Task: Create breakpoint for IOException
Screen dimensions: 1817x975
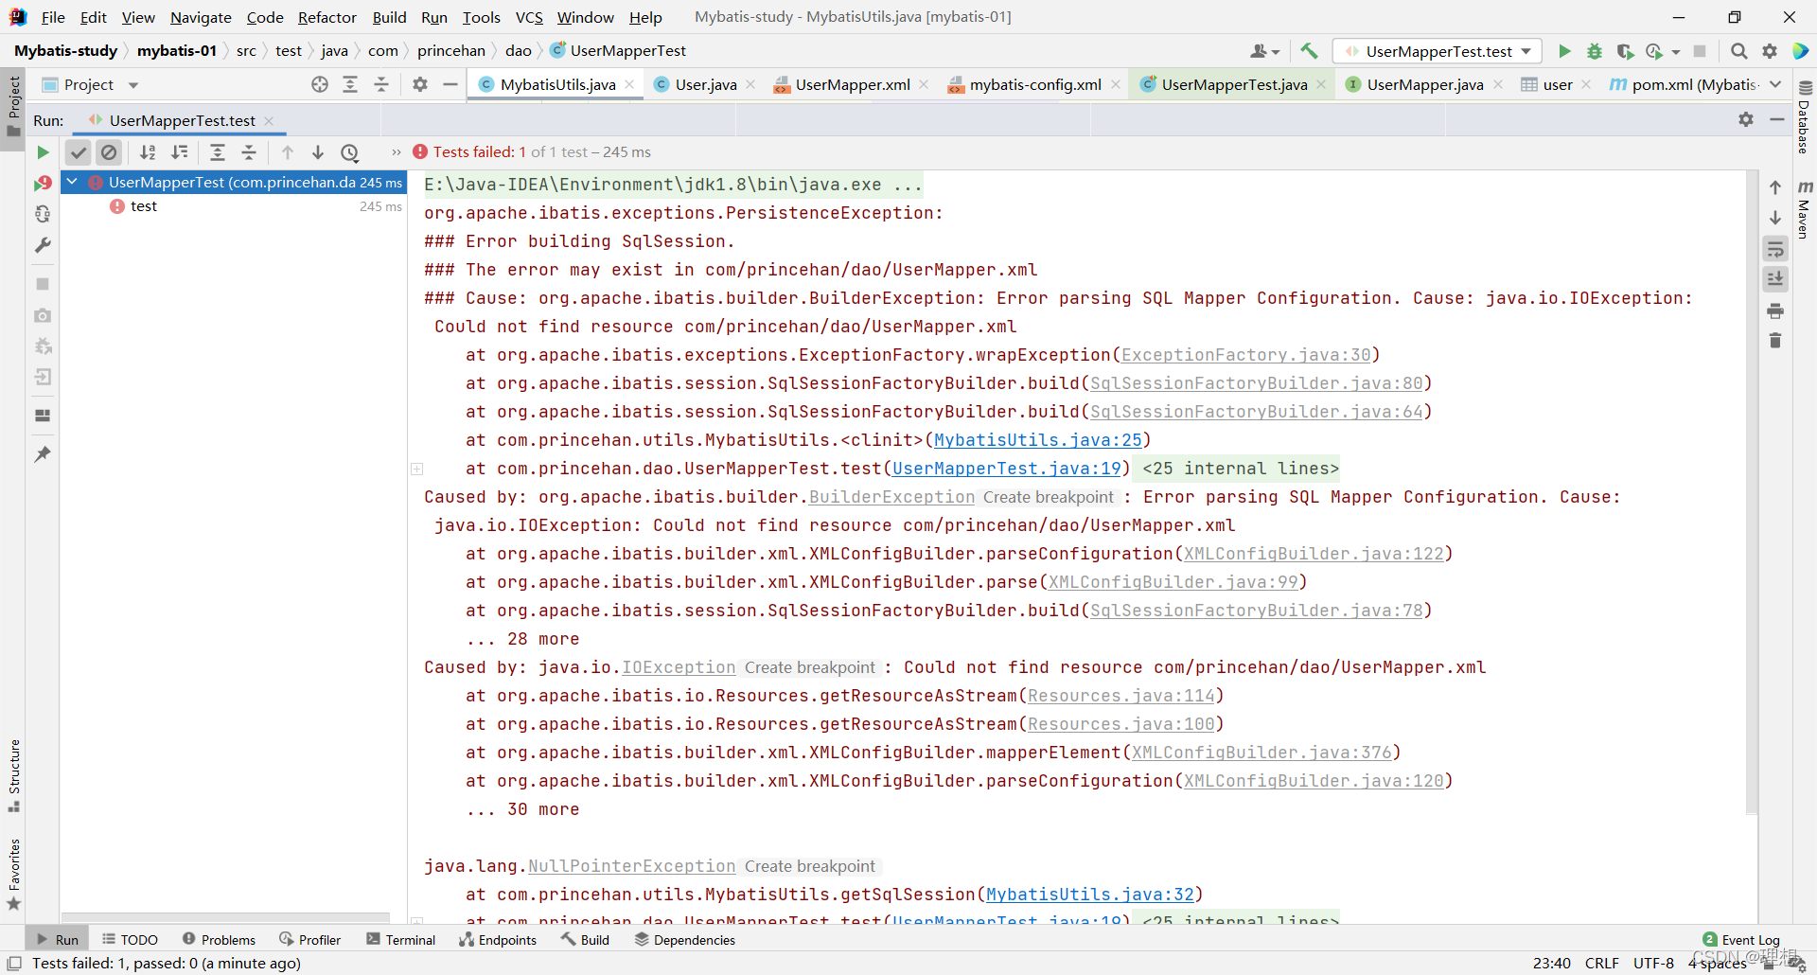Action: coord(810,667)
